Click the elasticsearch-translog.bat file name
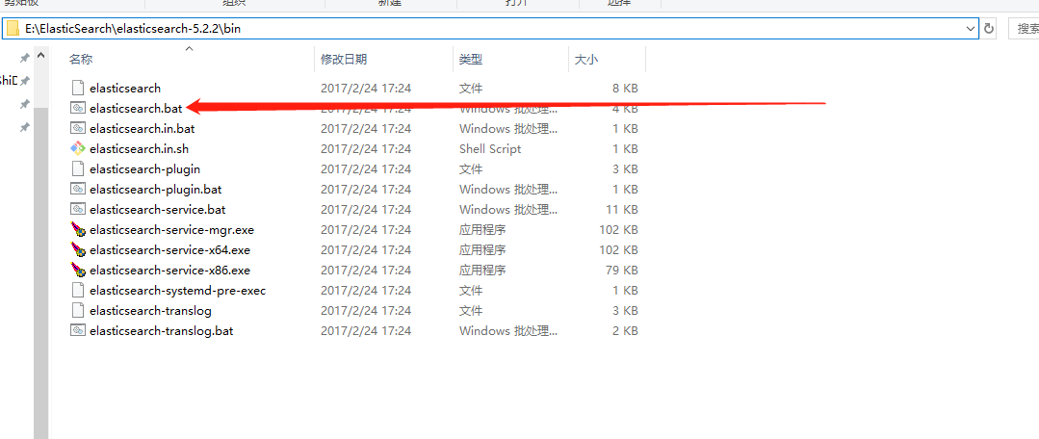 tap(161, 330)
